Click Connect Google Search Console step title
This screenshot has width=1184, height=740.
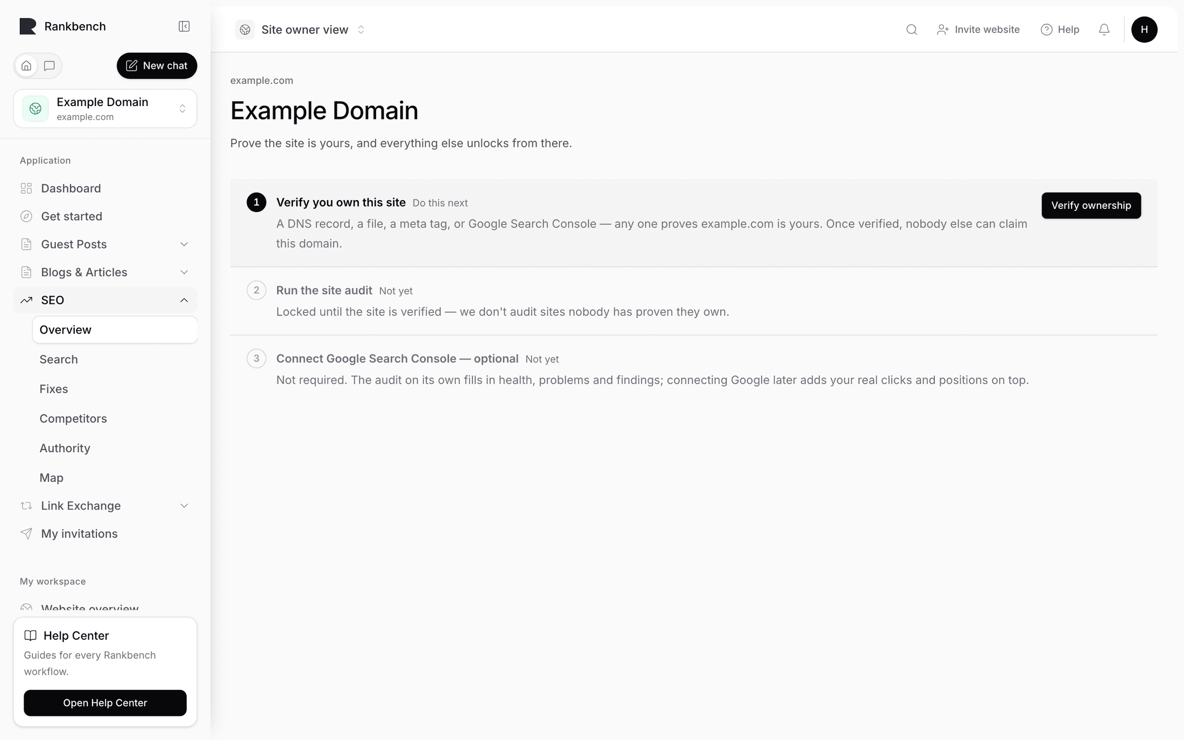397,359
